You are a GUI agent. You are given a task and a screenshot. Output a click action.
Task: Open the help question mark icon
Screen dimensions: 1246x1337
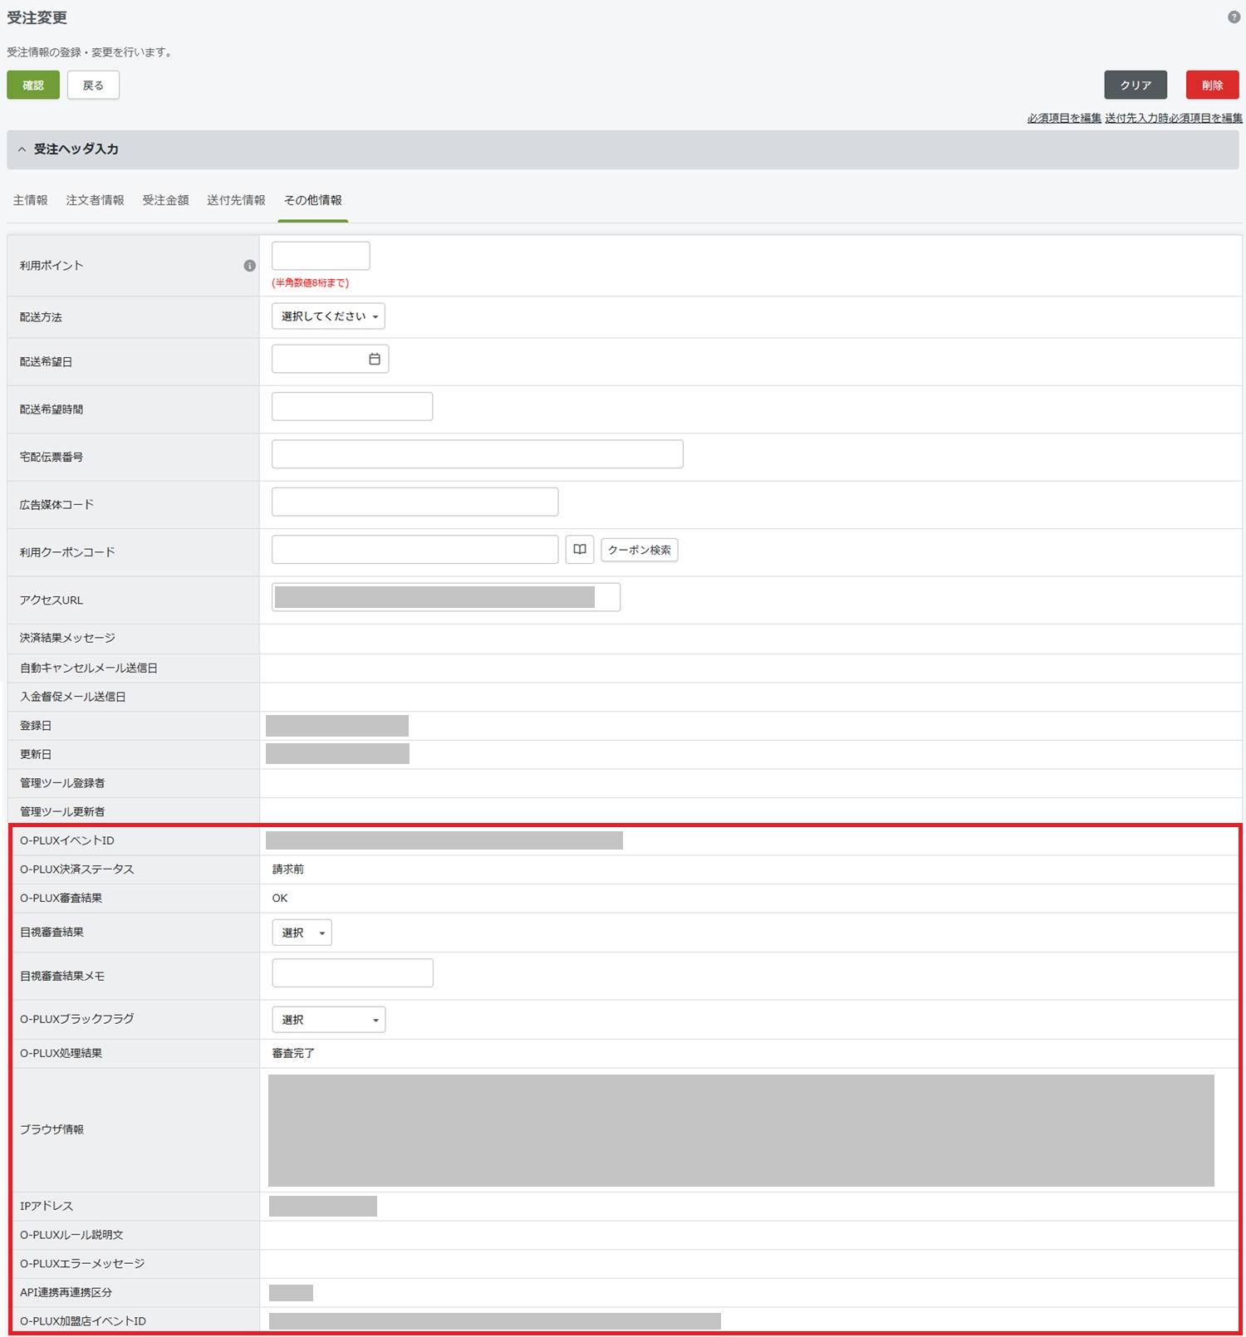pos(1234,17)
